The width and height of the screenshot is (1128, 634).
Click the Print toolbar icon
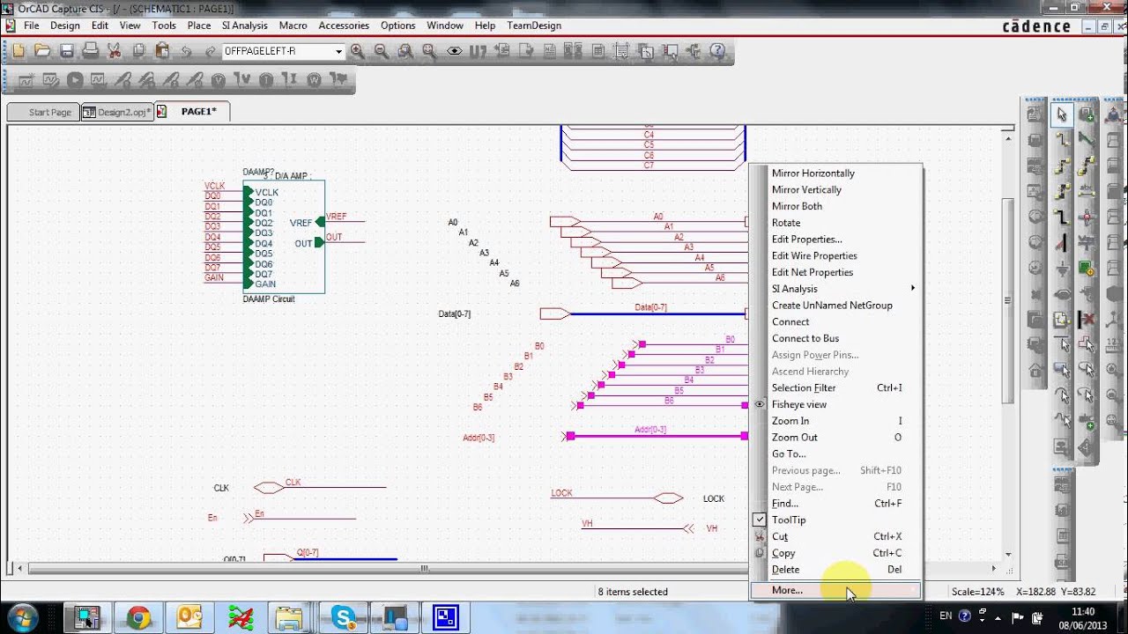(91, 51)
